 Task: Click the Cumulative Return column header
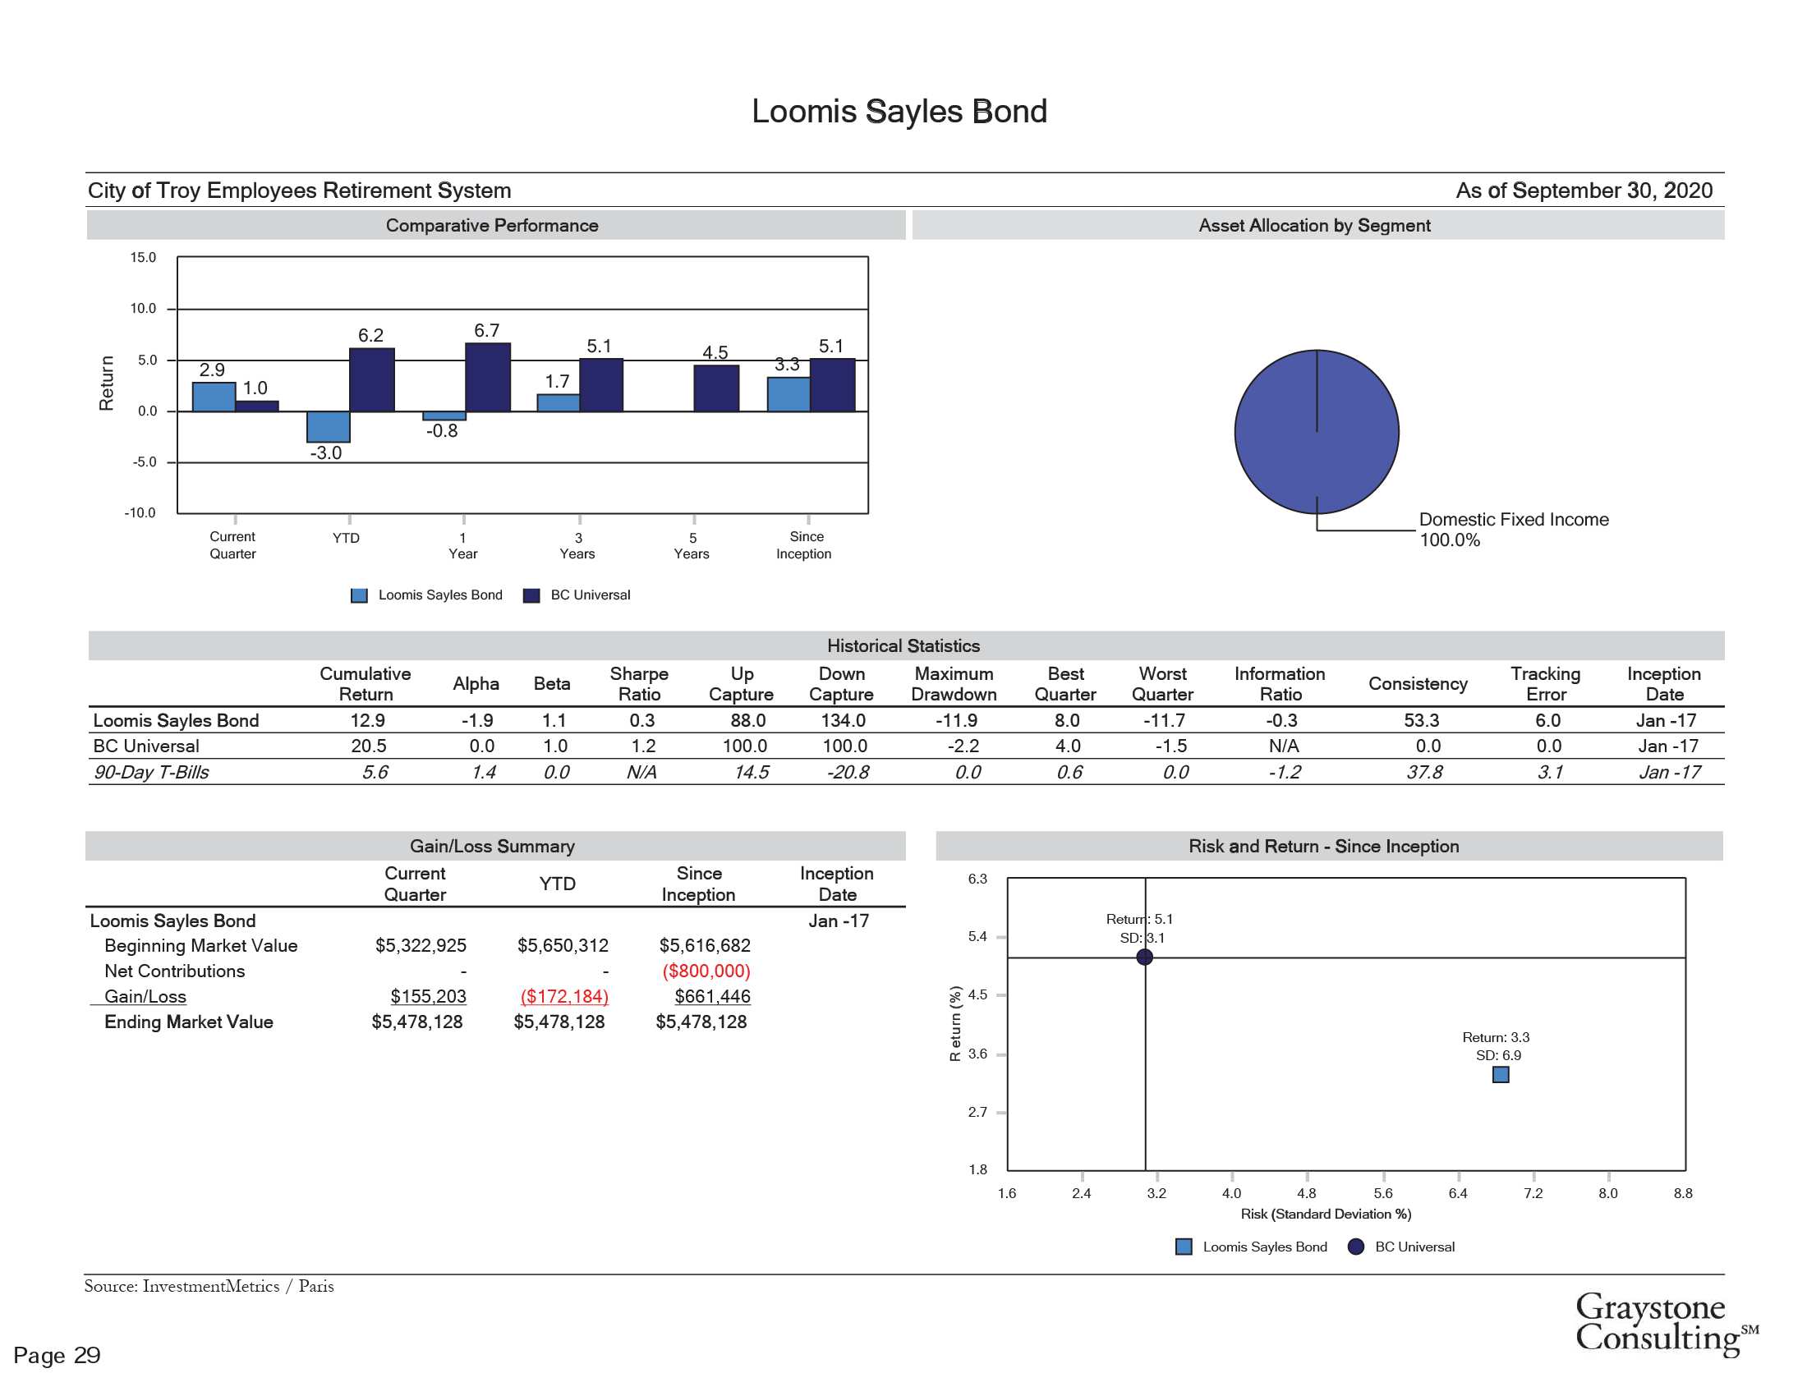pyautogui.click(x=366, y=684)
